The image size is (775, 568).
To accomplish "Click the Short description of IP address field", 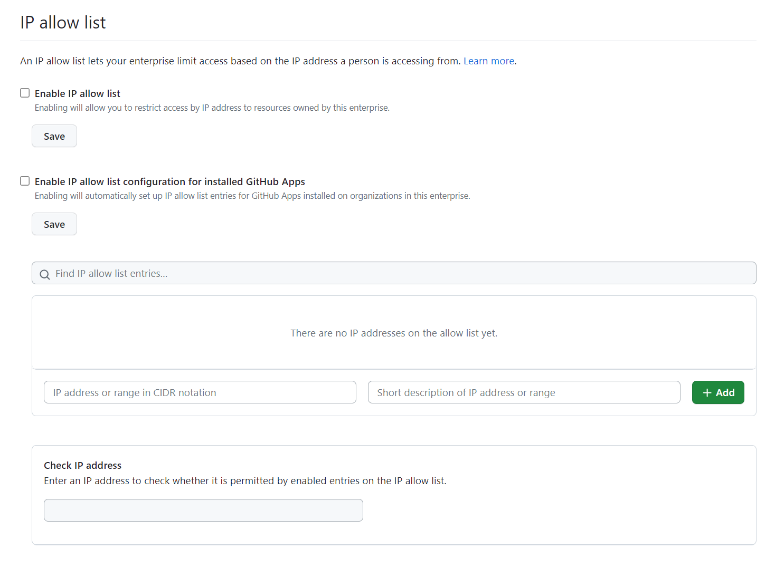I will point(524,392).
